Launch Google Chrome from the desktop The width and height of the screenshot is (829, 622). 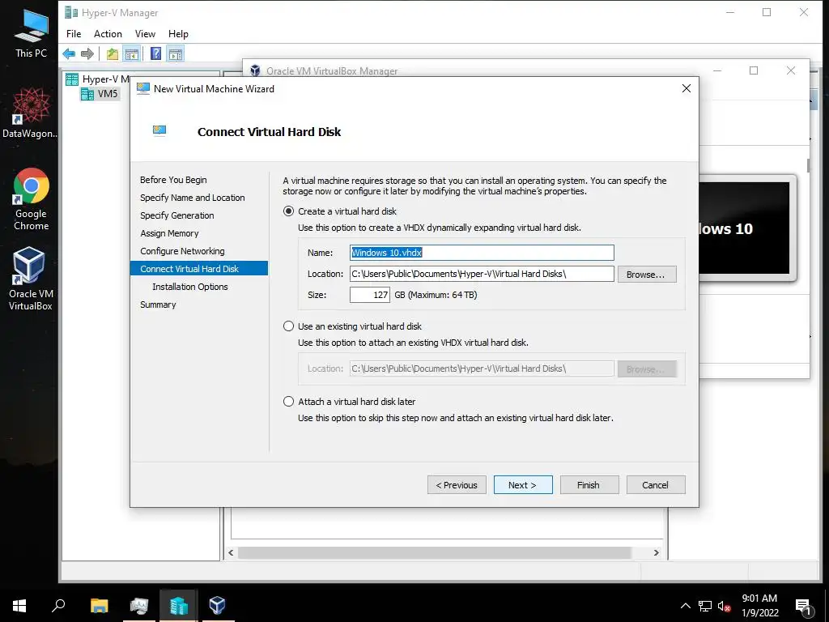pos(31,199)
